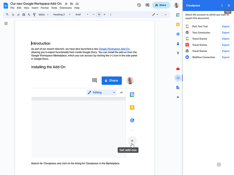Open the 100% zoom dropdown

click(x=44, y=15)
